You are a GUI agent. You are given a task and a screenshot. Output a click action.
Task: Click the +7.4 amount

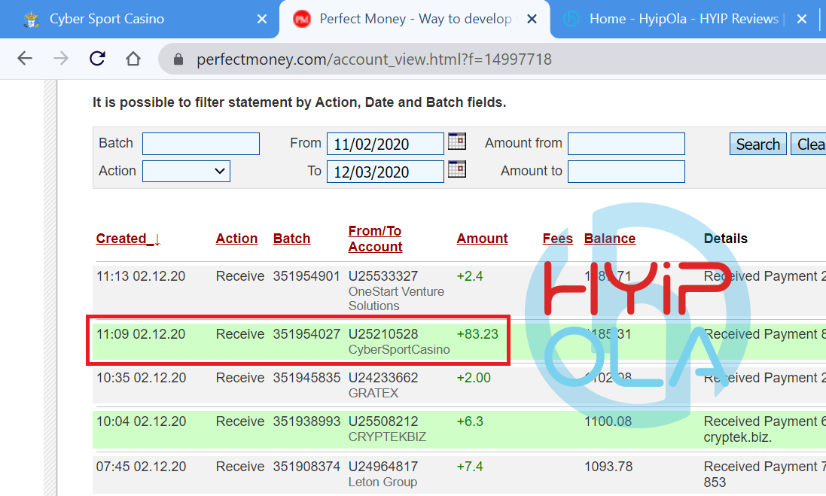(470, 467)
